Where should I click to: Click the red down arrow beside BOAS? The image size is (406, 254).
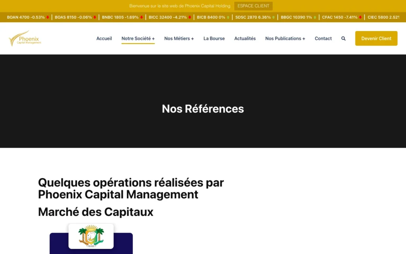pos(95,17)
